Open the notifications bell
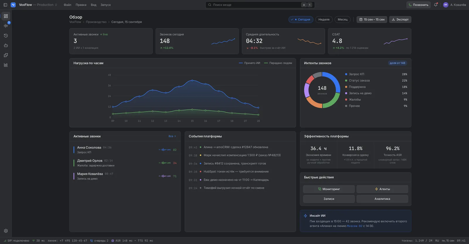This screenshot has height=244, width=469. (x=436, y=5)
